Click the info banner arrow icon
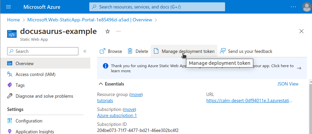This screenshot has height=134, width=312. (x=299, y=68)
